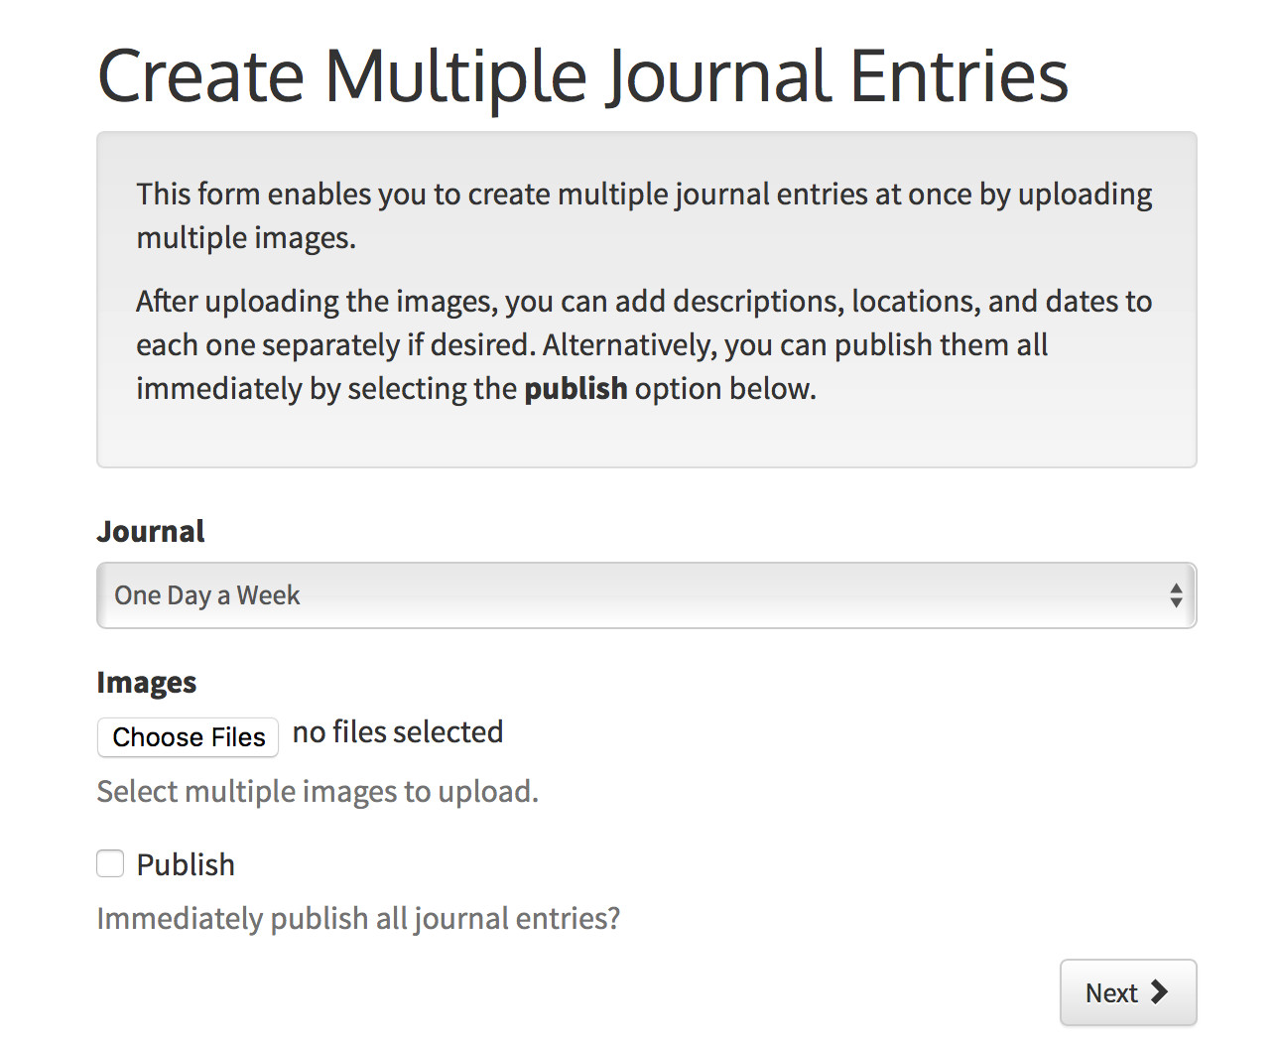Click the bold publish word in the instructions

pyautogui.click(x=576, y=388)
